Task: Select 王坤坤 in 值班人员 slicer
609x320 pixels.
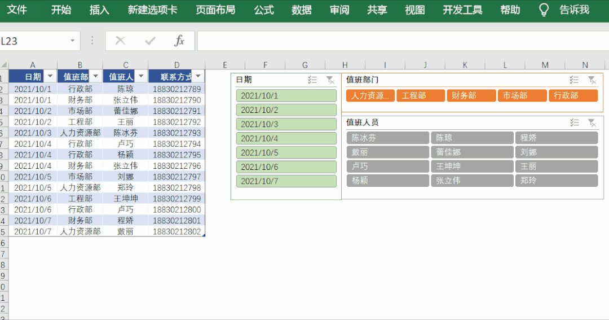Action: [x=473, y=166]
